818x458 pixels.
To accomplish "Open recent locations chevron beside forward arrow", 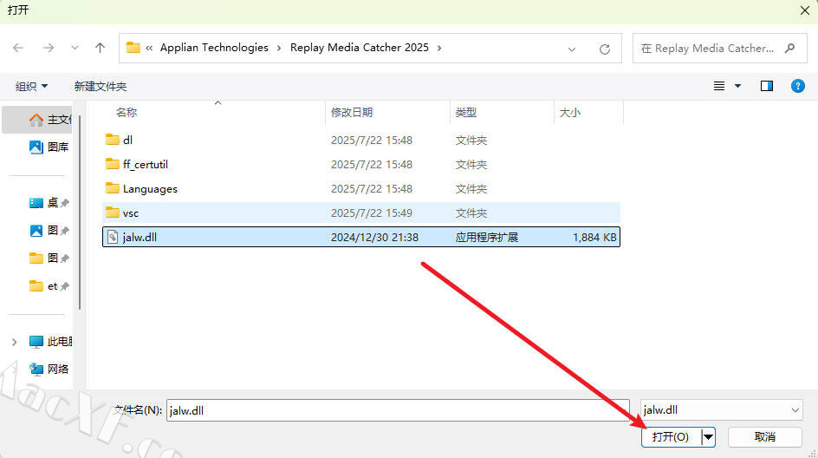I will tap(75, 48).
